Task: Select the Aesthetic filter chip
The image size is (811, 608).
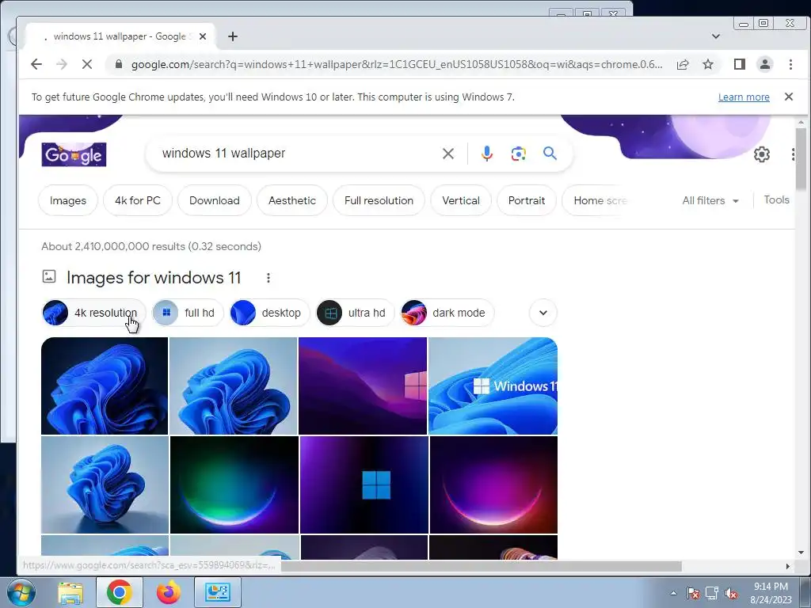Action: (x=292, y=200)
